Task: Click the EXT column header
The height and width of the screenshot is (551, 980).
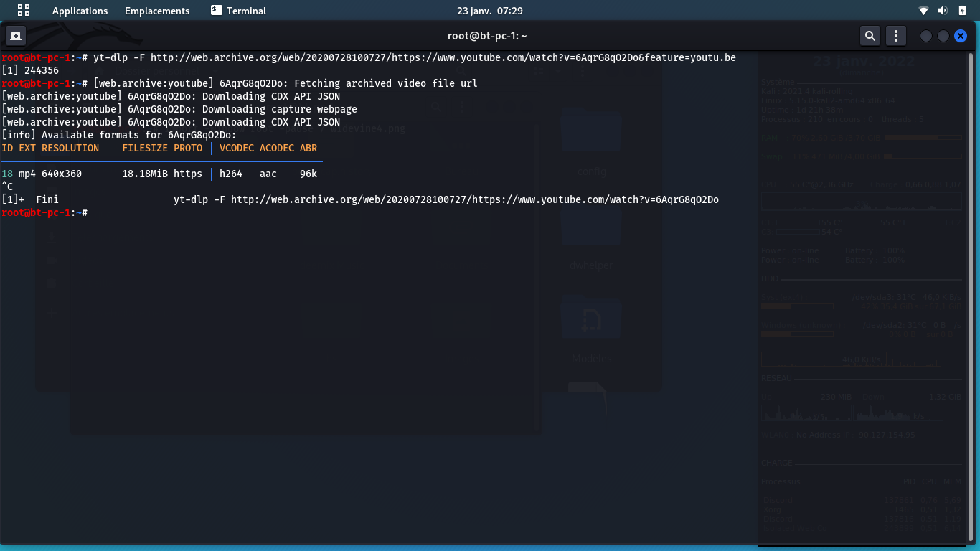Action: coord(27,148)
